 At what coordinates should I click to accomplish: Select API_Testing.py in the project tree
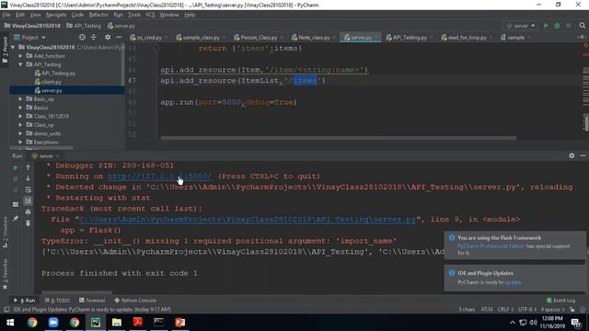(x=58, y=74)
